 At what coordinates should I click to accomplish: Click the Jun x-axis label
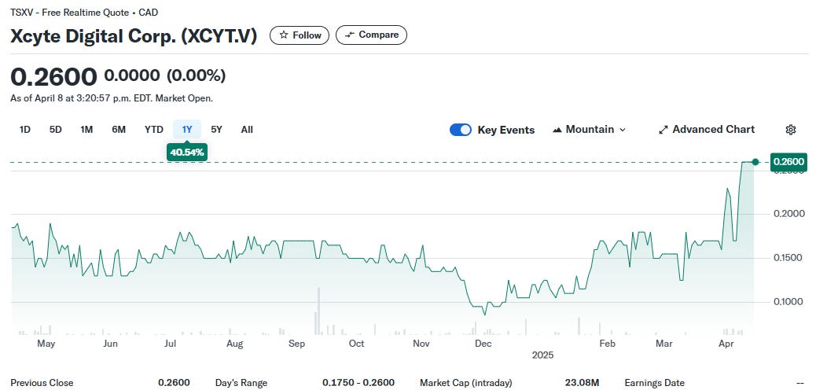pyautogui.click(x=110, y=344)
